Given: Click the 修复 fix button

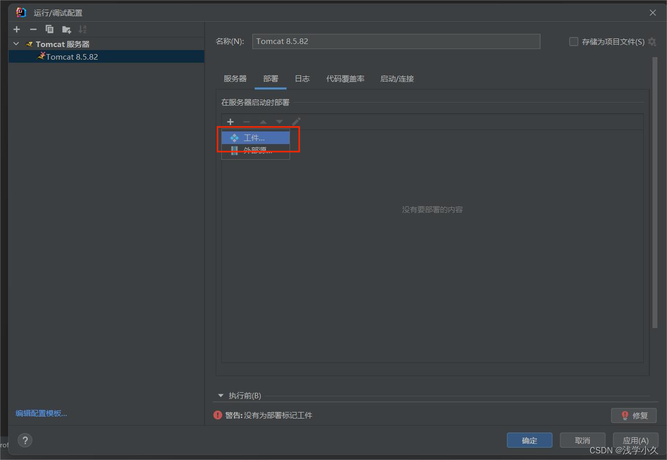Looking at the screenshot, I should pos(634,416).
